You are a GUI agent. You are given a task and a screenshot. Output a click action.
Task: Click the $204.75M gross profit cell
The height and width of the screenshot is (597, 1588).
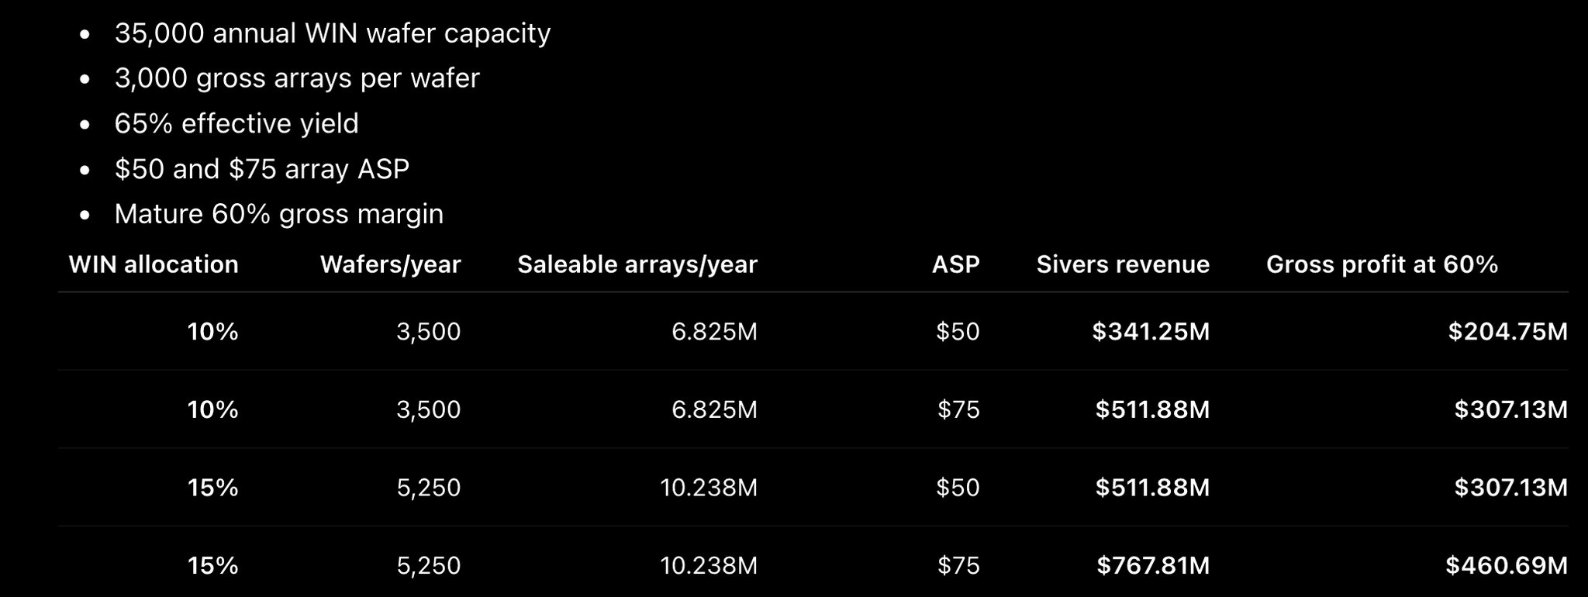click(1507, 332)
